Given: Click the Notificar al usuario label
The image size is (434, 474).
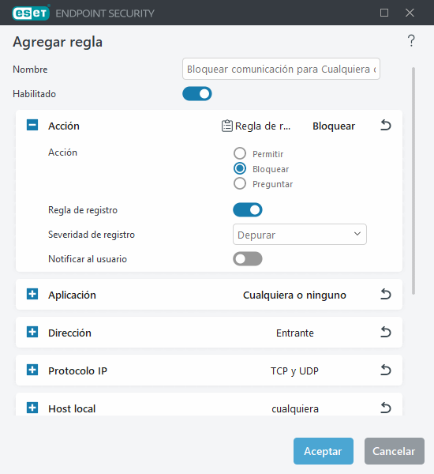Looking at the screenshot, I should [x=88, y=259].
